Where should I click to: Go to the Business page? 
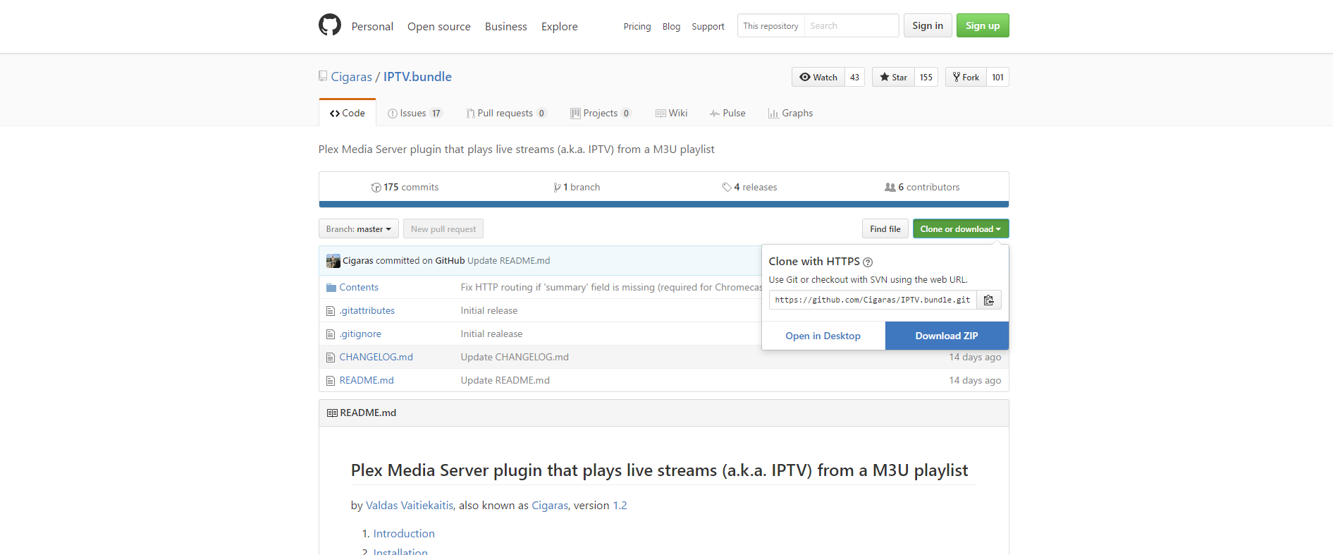click(506, 26)
